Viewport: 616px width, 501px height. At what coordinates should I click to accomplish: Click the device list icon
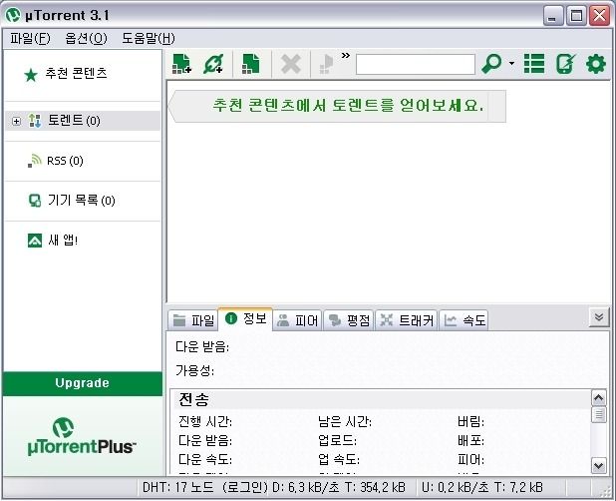35,201
